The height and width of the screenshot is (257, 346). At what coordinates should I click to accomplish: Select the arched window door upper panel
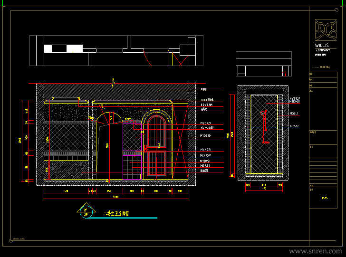click(156, 132)
